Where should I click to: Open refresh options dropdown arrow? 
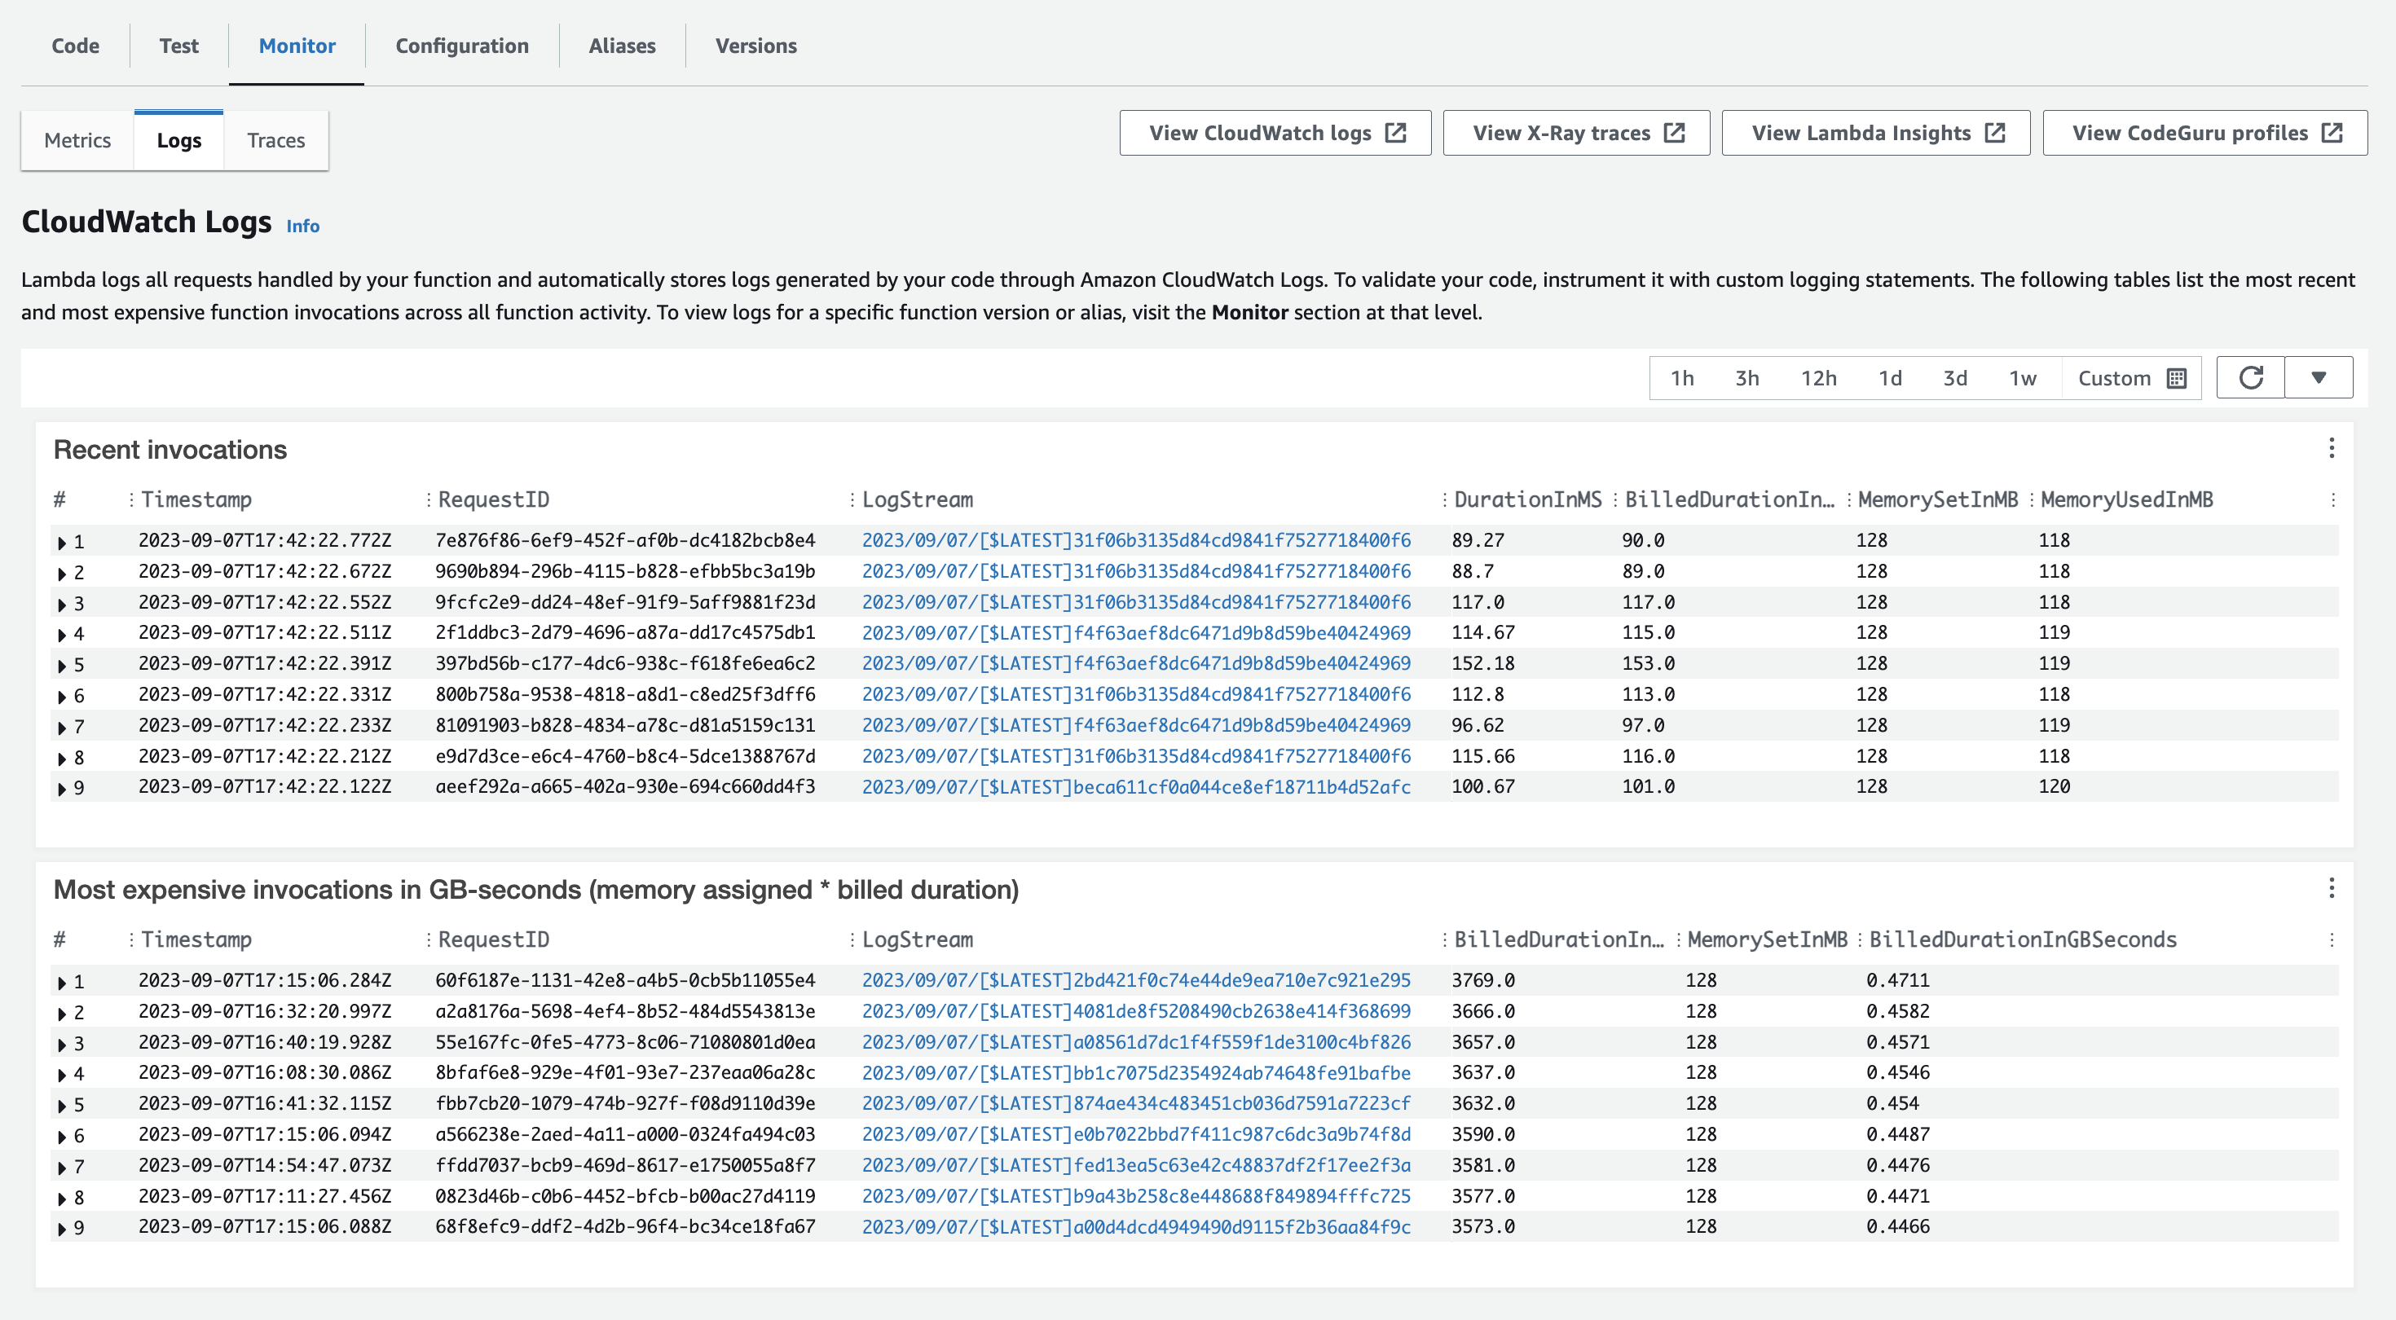coord(2318,378)
